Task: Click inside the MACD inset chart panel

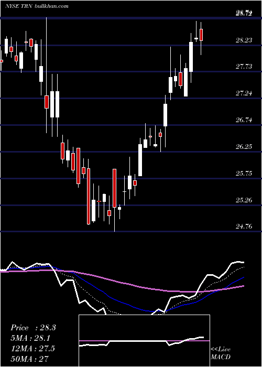Action: click(144, 341)
